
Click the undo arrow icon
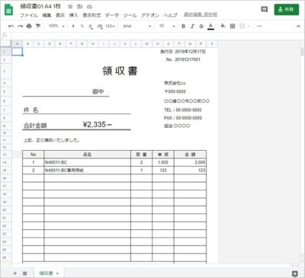[x=11, y=26]
